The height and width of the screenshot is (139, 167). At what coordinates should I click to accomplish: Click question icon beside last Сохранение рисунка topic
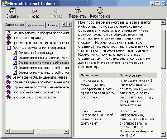pyautogui.click(x=15, y=72)
